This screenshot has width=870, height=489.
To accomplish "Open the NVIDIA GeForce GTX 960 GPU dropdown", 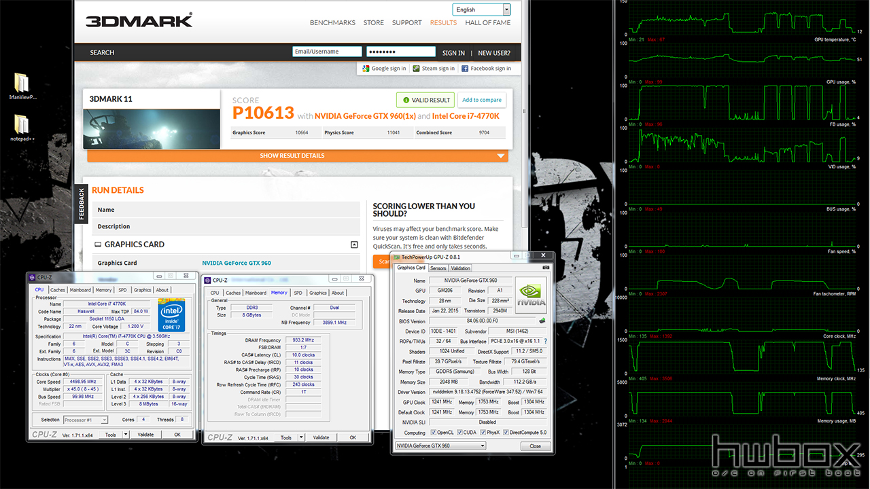I will tap(440, 446).
